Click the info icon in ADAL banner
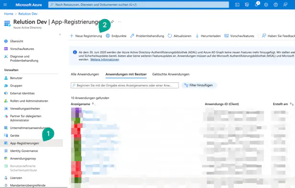This screenshot has height=188, width=295. (x=74, y=52)
